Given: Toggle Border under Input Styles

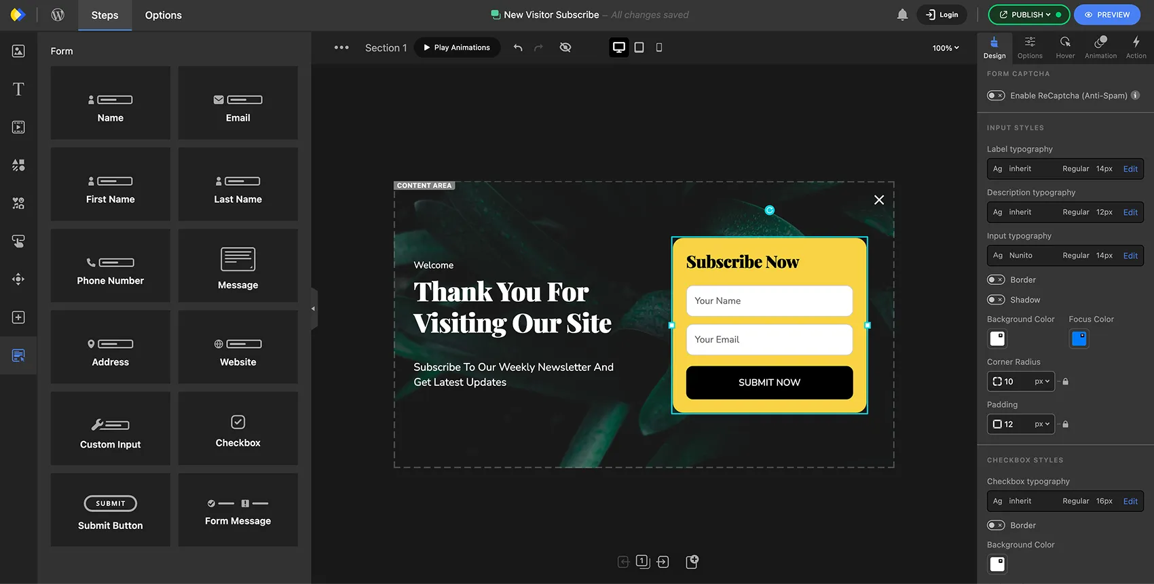Looking at the screenshot, I should point(996,279).
